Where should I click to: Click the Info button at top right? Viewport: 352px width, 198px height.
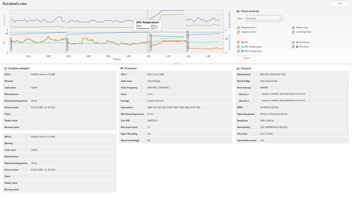click(339, 3)
